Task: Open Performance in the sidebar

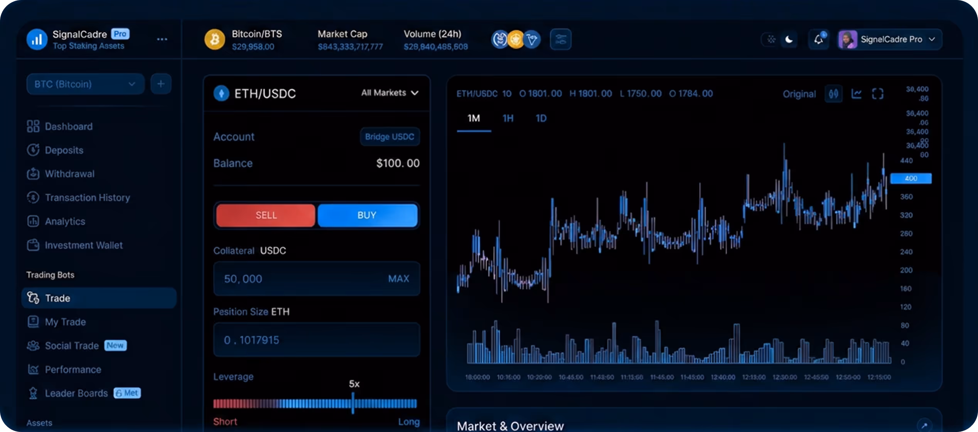Action: [x=64, y=370]
